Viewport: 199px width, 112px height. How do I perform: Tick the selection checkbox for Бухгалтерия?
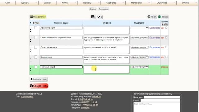click(36, 57)
